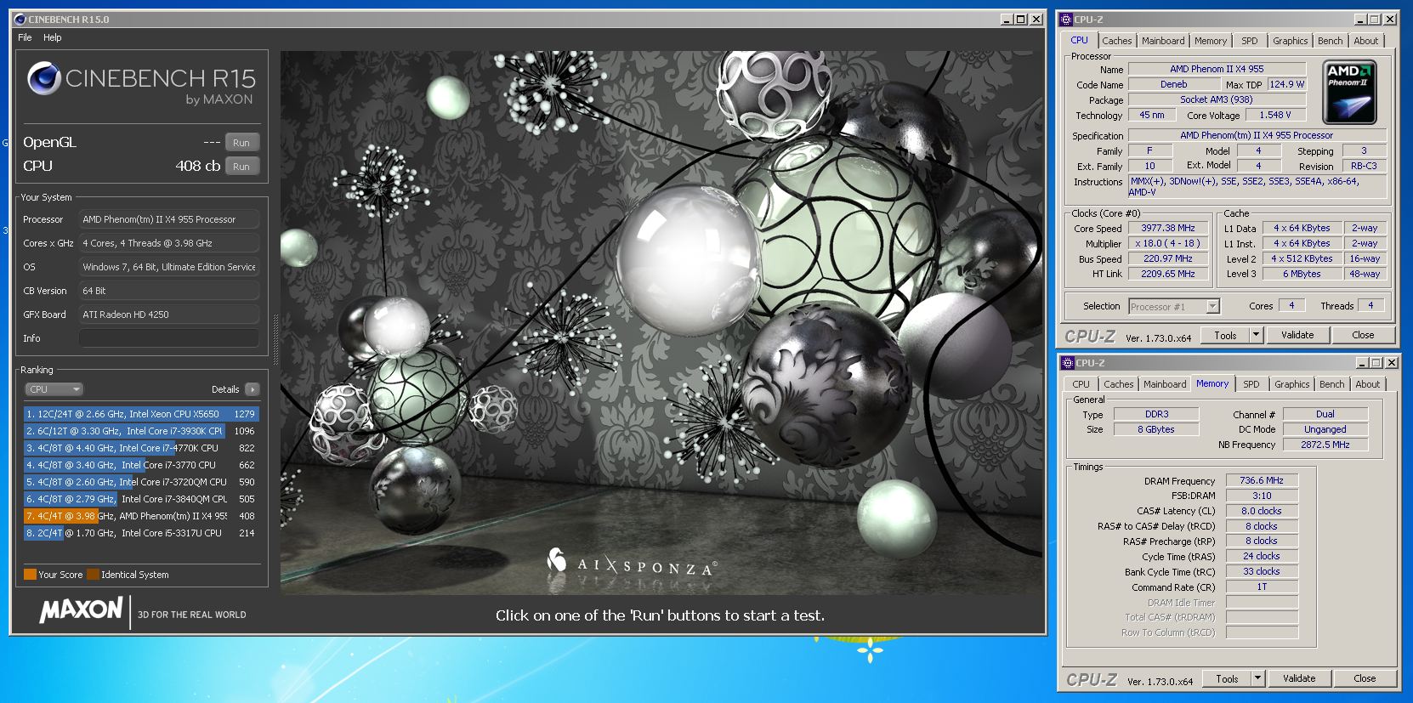Select the Core i7-3770 ranking row
Viewport: 1413px width, 703px height.
(141, 465)
